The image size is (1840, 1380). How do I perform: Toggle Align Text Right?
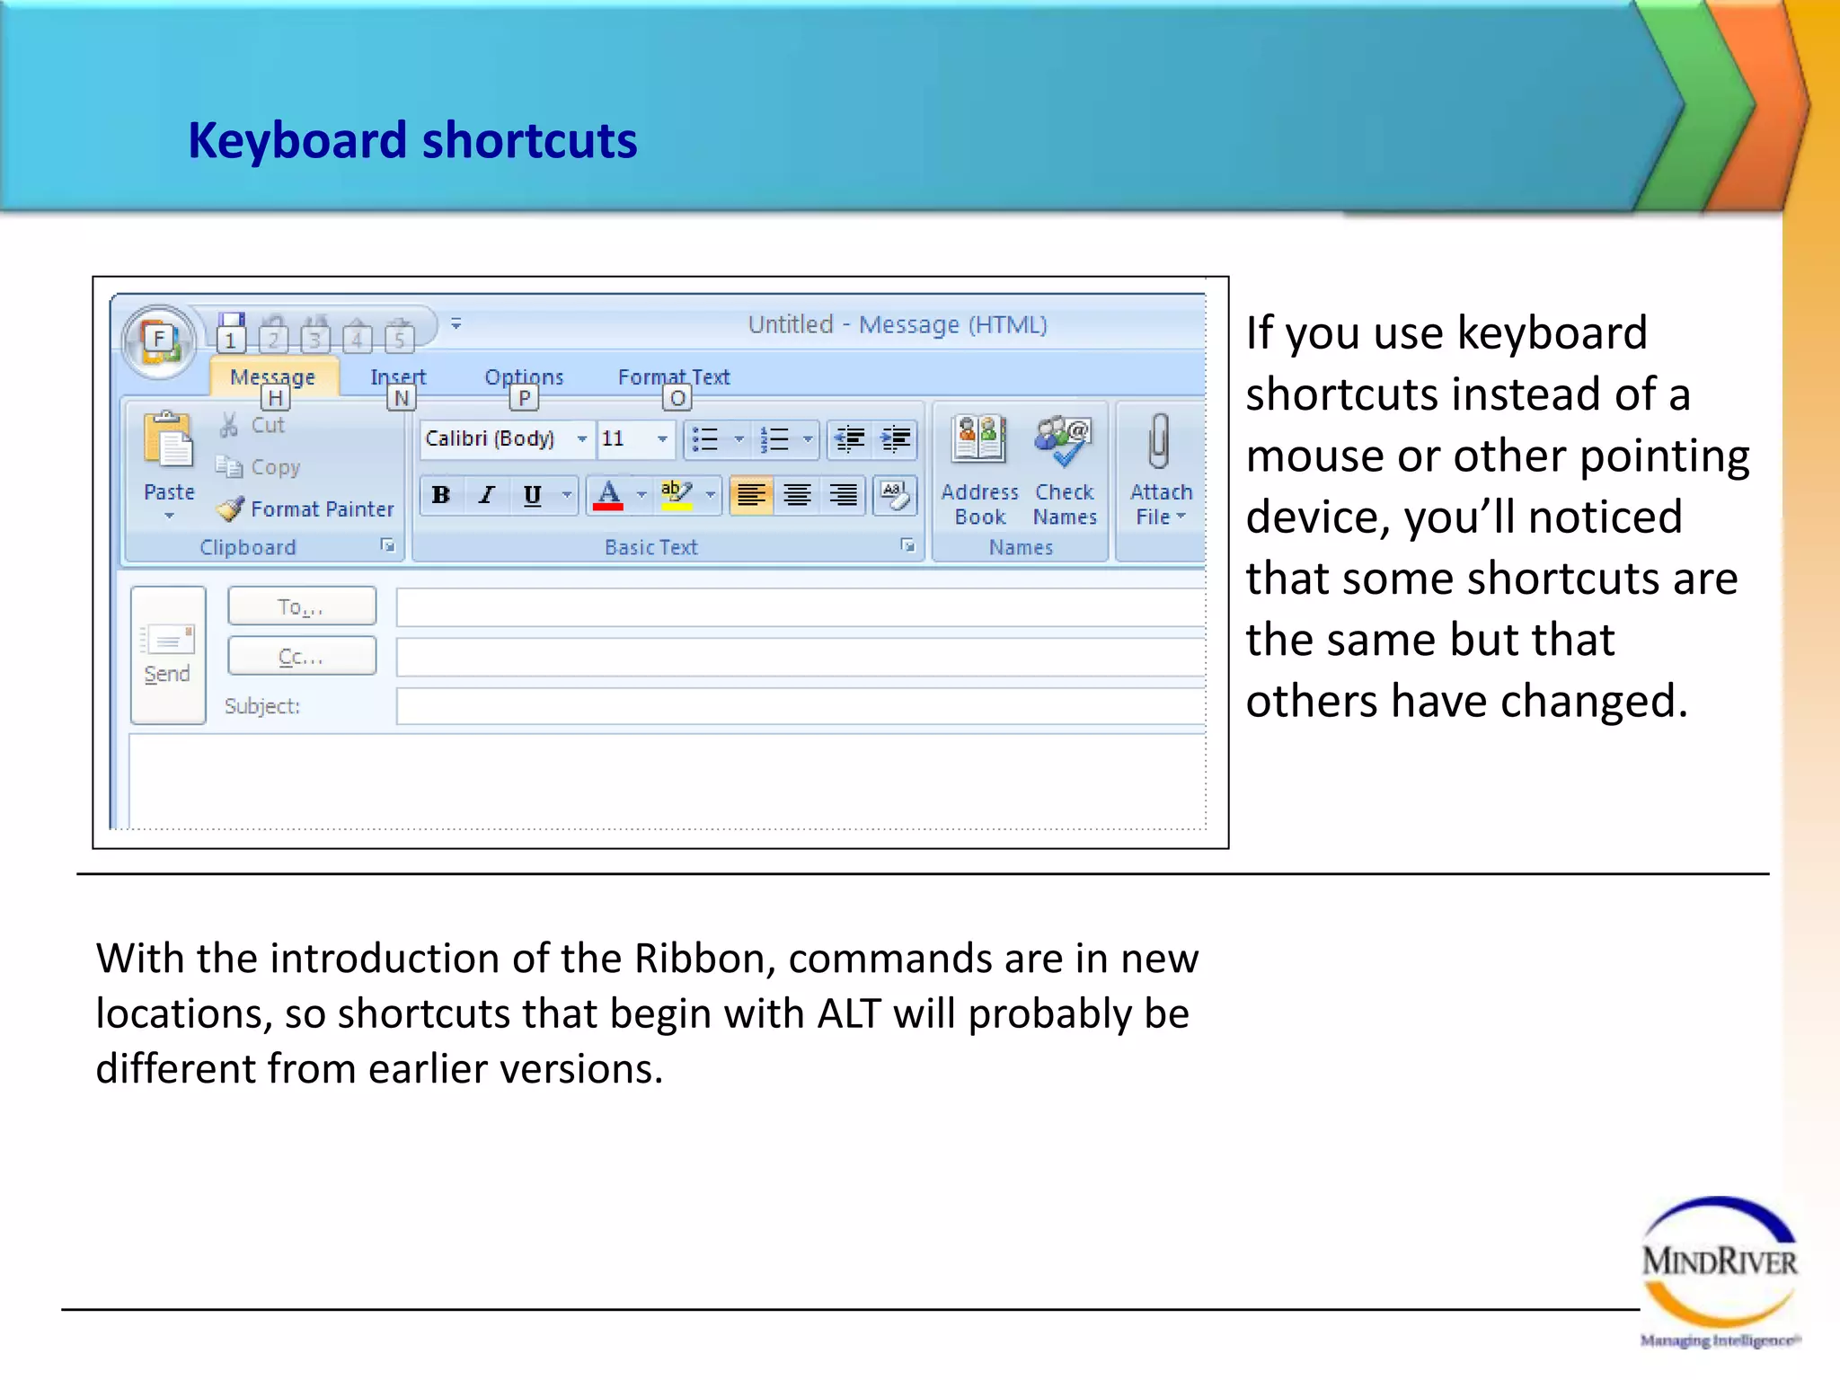(x=843, y=495)
